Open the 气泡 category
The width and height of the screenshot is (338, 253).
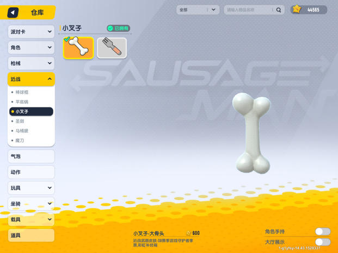tap(31, 156)
